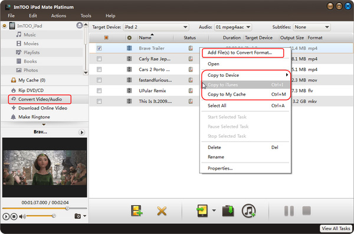This screenshot has width=354, height=234.
Task: Open the Audio 01 mpeg4aac dropdown
Action: (233, 27)
